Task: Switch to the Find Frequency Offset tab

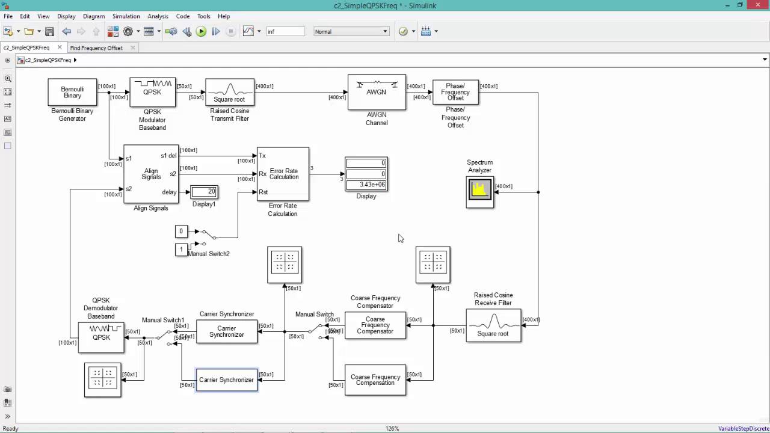Action: coord(96,48)
